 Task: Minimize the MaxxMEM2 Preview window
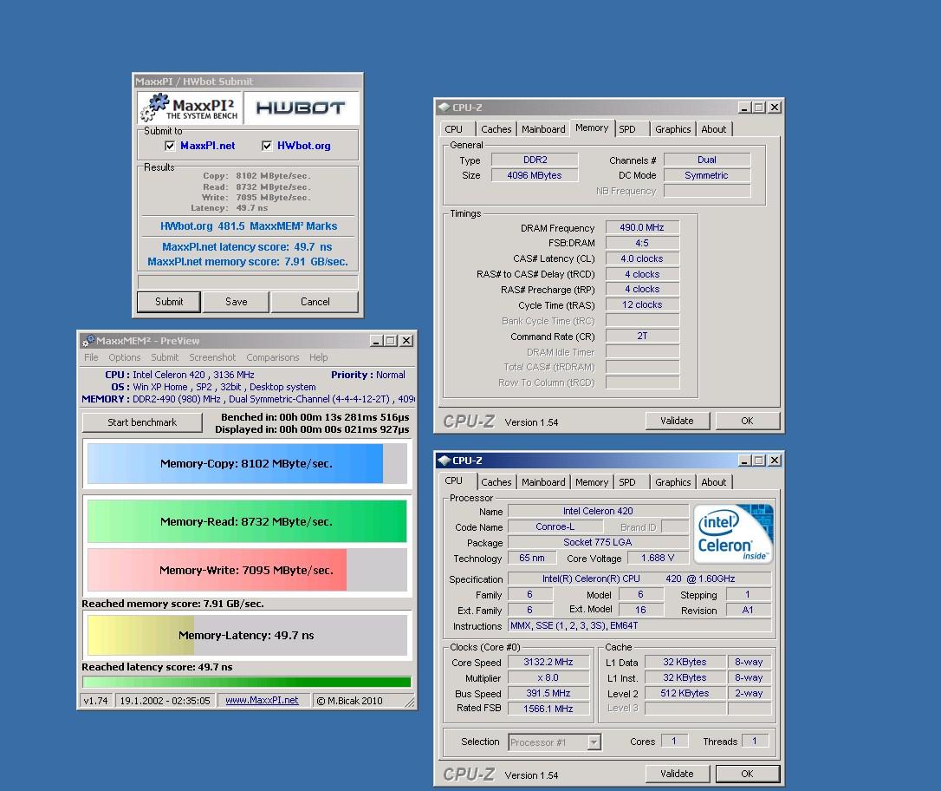coord(376,341)
